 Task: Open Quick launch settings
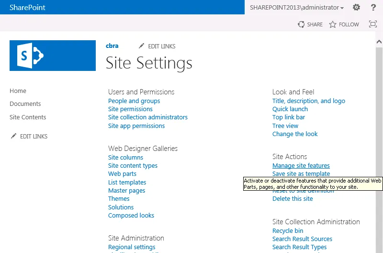pos(290,109)
